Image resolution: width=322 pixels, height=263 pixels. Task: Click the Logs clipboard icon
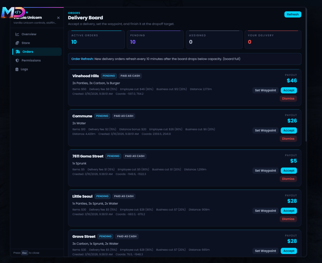[17, 69]
